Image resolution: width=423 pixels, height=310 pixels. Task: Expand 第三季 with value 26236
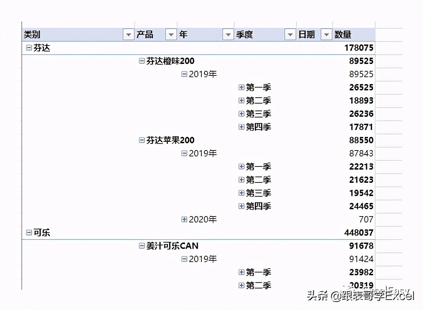(x=241, y=114)
